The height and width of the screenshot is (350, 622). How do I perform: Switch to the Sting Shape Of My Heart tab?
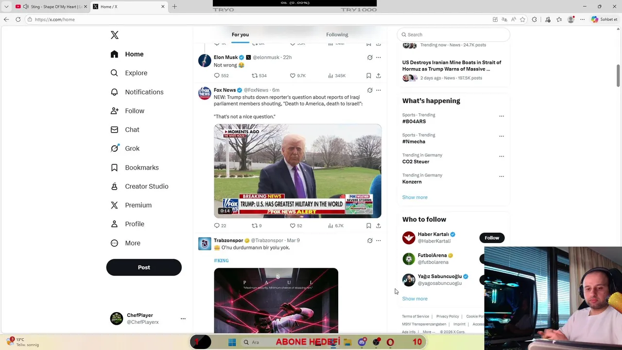[51, 6]
